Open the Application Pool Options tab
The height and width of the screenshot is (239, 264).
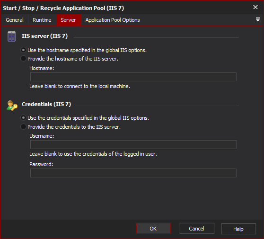[113, 20]
